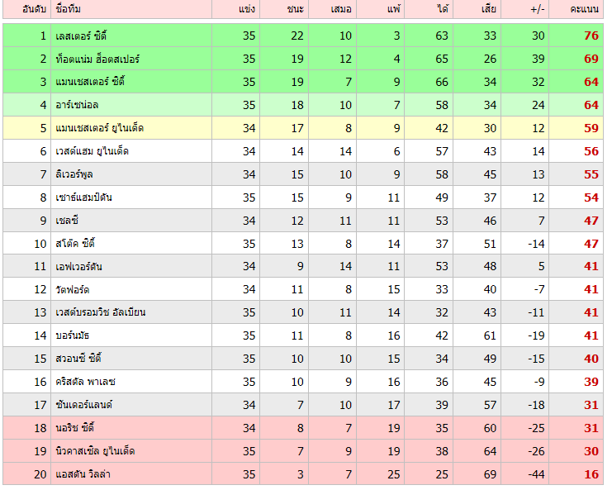The width and height of the screenshot is (612, 490).
Task: Click the คะแนน column header
Action: [x=584, y=9]
